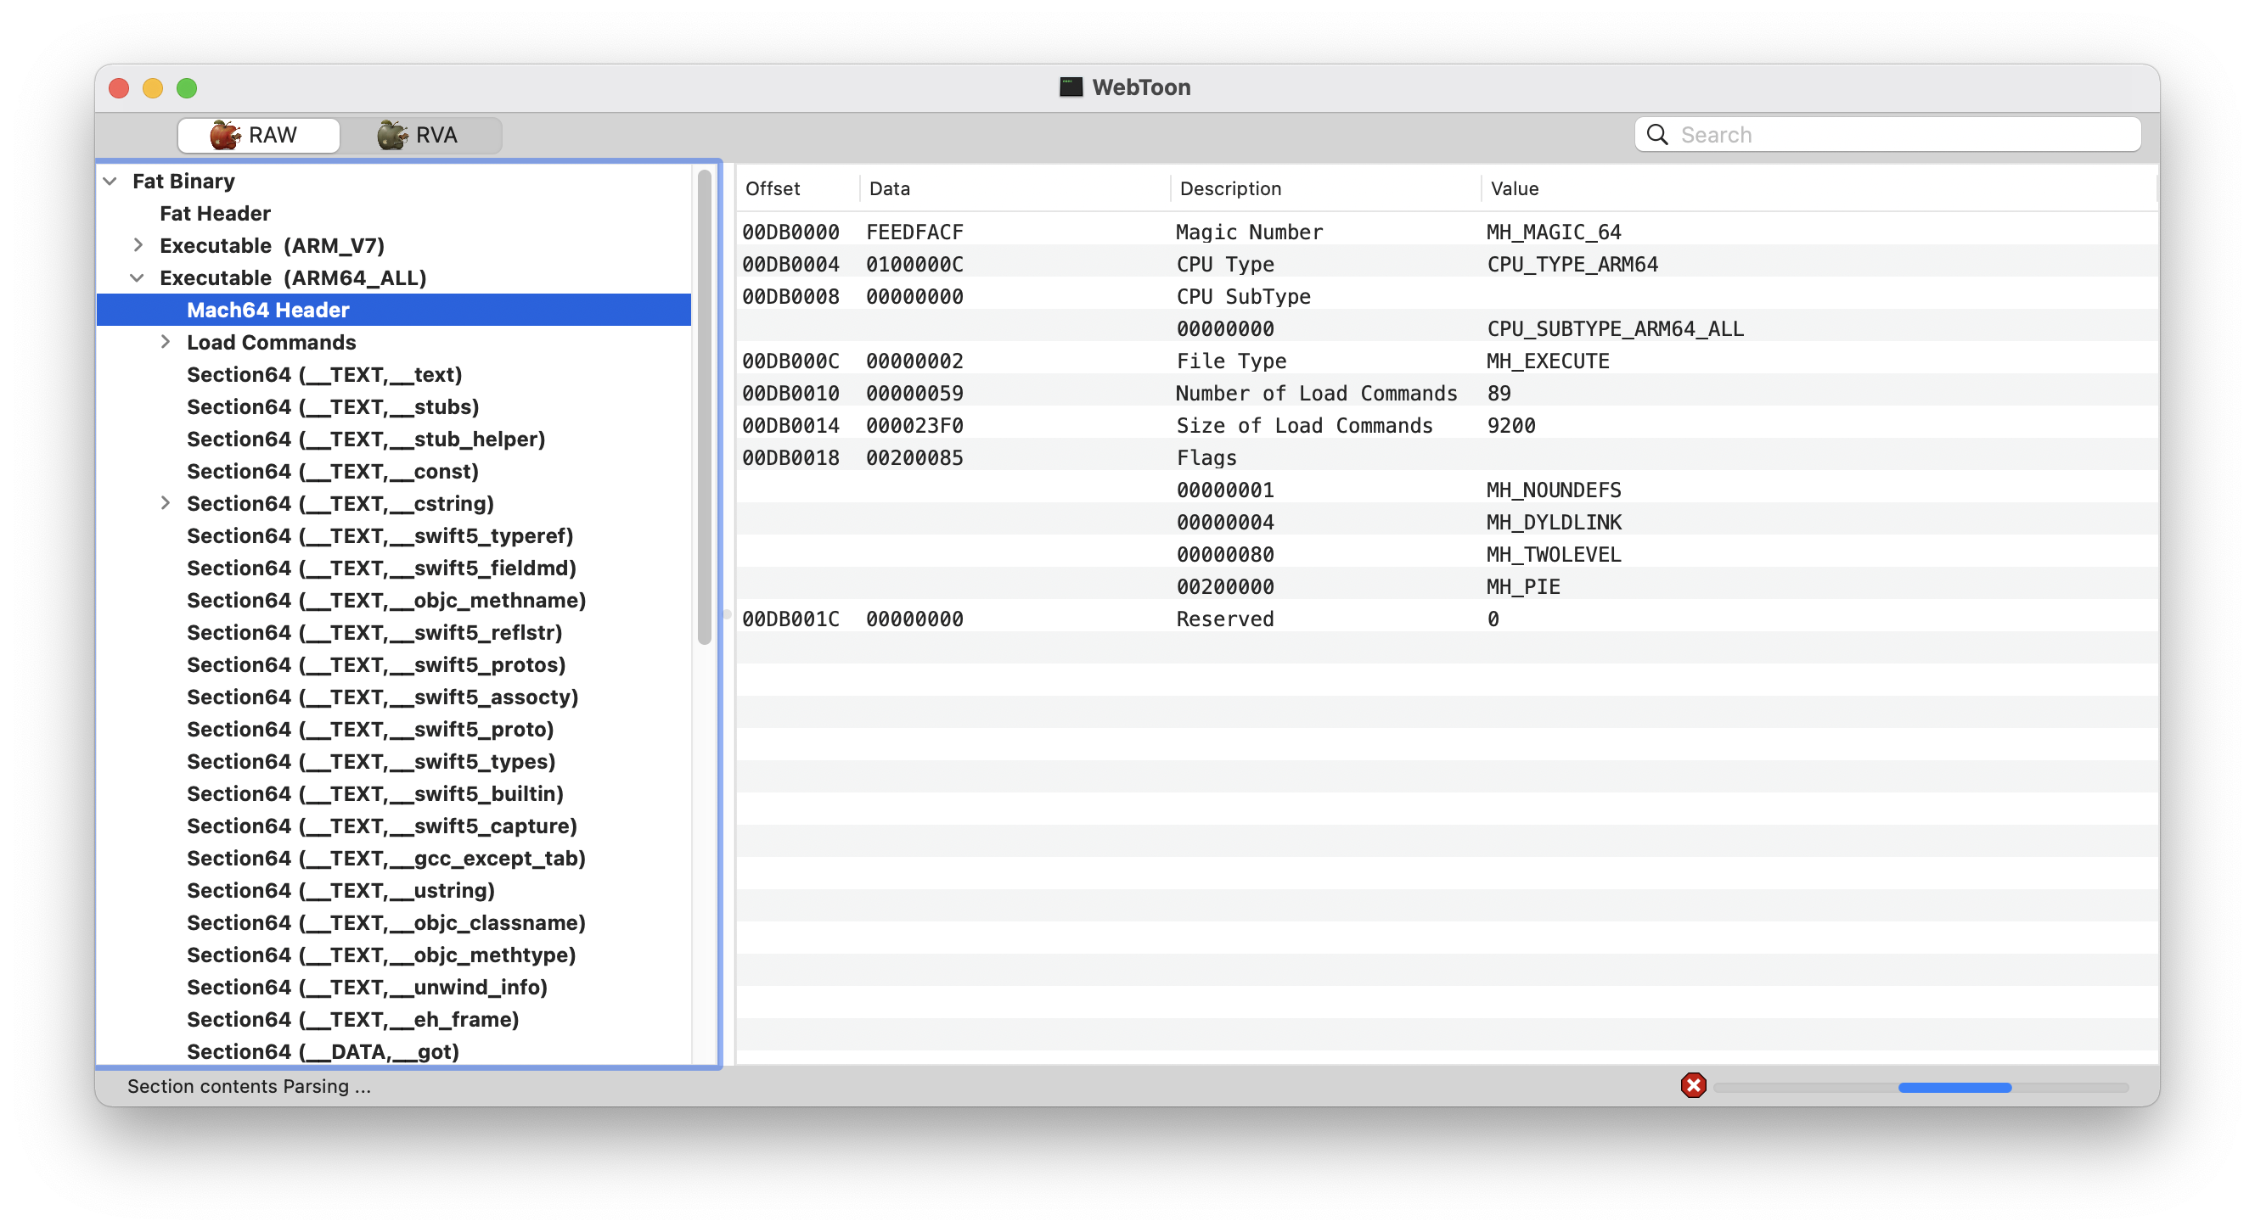
Task: Collapse the Fat Binary tree node
Action: [110, 181]
